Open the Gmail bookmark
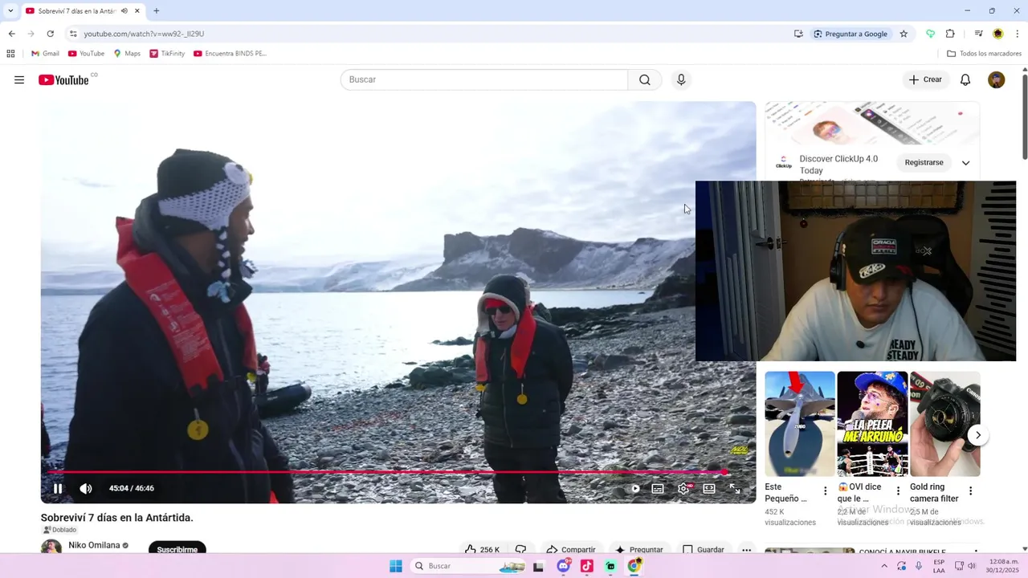 pyautogui.click(x=45, y=54)
